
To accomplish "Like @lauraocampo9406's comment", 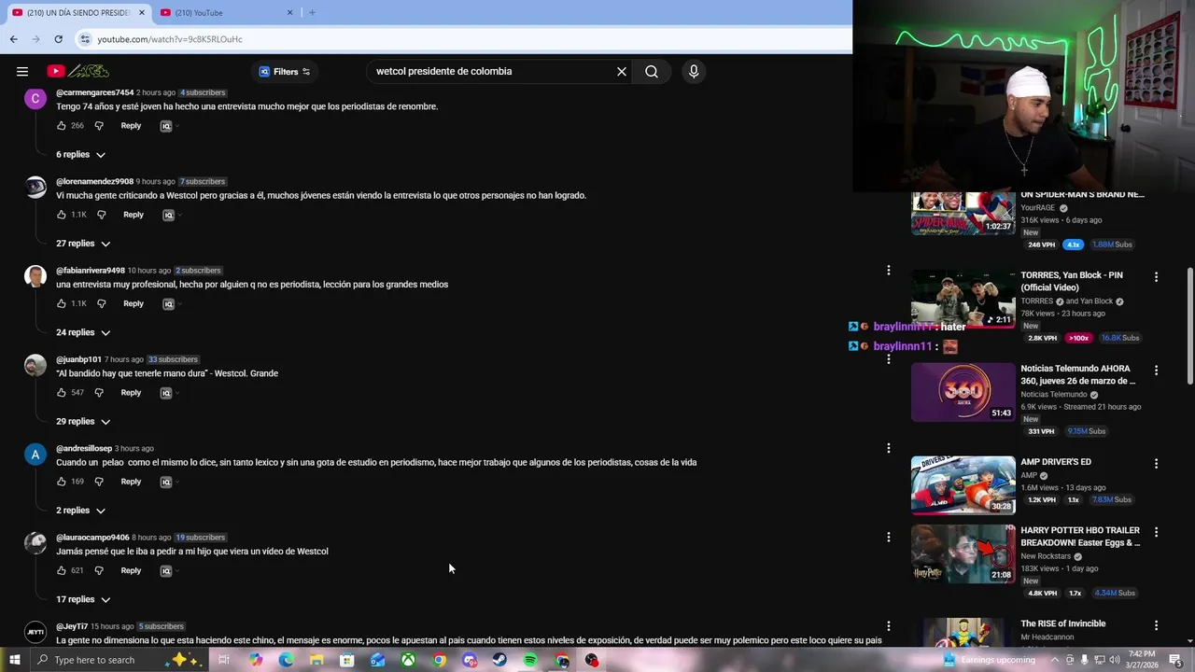I will point(62,570).
